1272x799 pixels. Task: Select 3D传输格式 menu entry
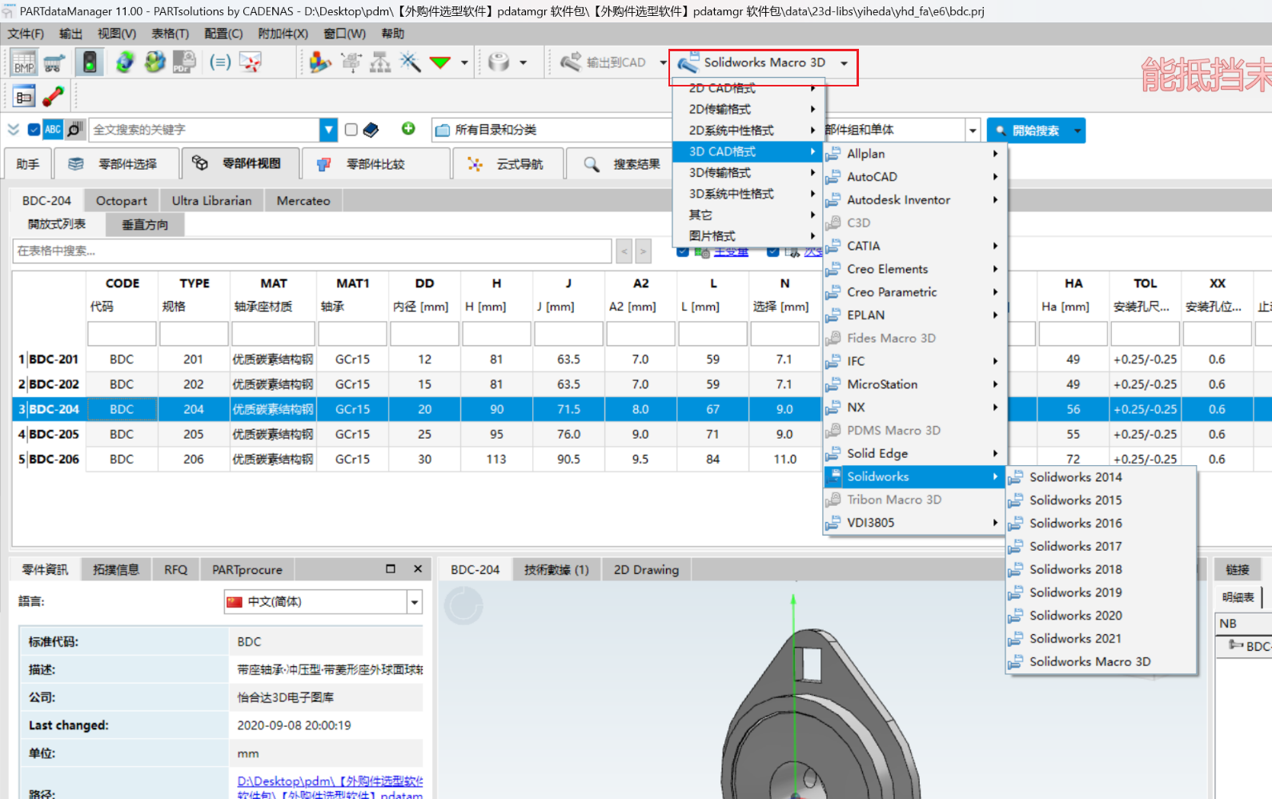748,173
